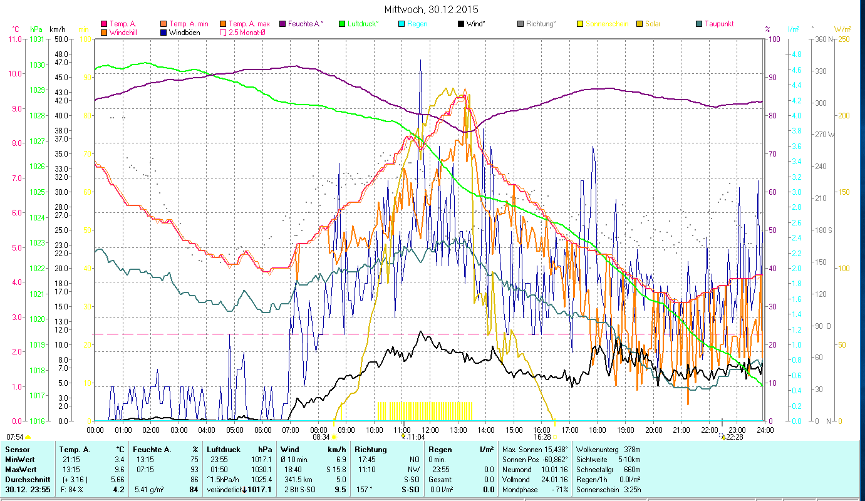
Task: Click the date title Mittwoch, 30.12.2015
Action: pyautogui.click(x=431, y=10)
